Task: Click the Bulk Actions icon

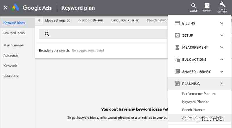Action: coord(177,60)
